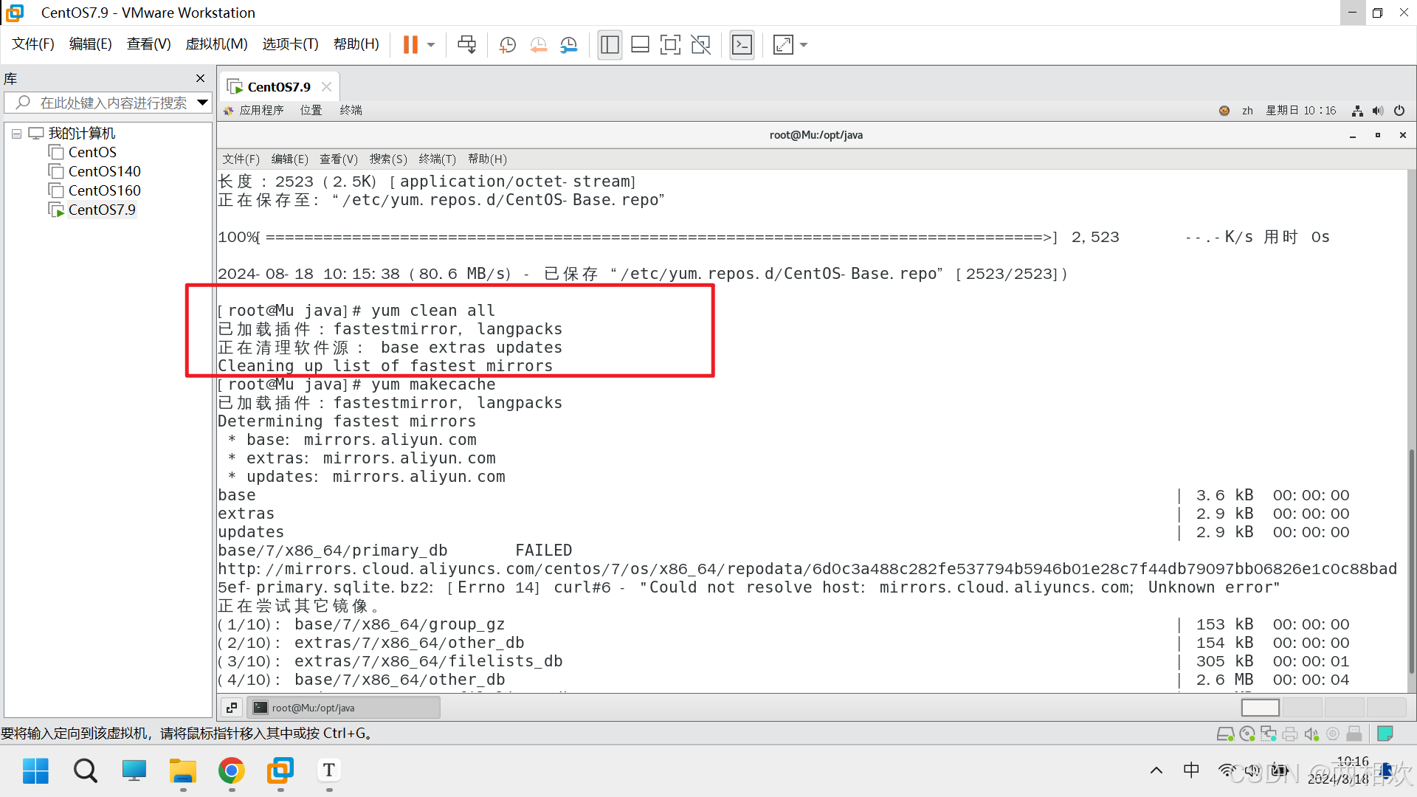Image resolution: width=1417 pixels, height=797 pixels.
Task: Select CentOS160 in the library tree
Action: (x=104, y=190)
